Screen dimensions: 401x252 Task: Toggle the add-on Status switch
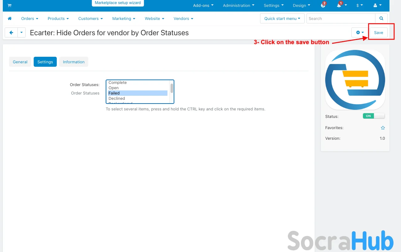click(x=374, y=116)
